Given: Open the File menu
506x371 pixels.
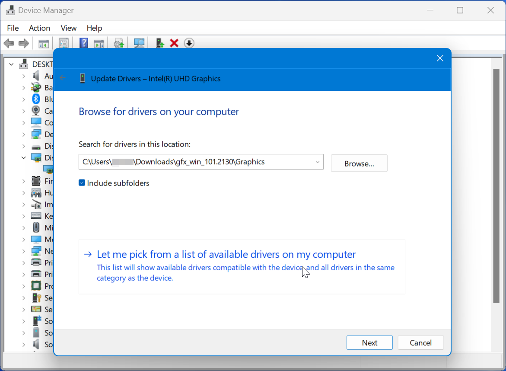Looking at the screenshot, I should point(13,28).
